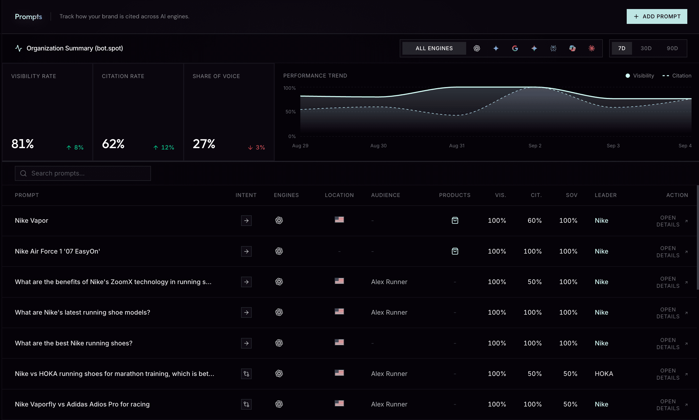
Task: Click the INTENT column header
Action: coord(246,195)
